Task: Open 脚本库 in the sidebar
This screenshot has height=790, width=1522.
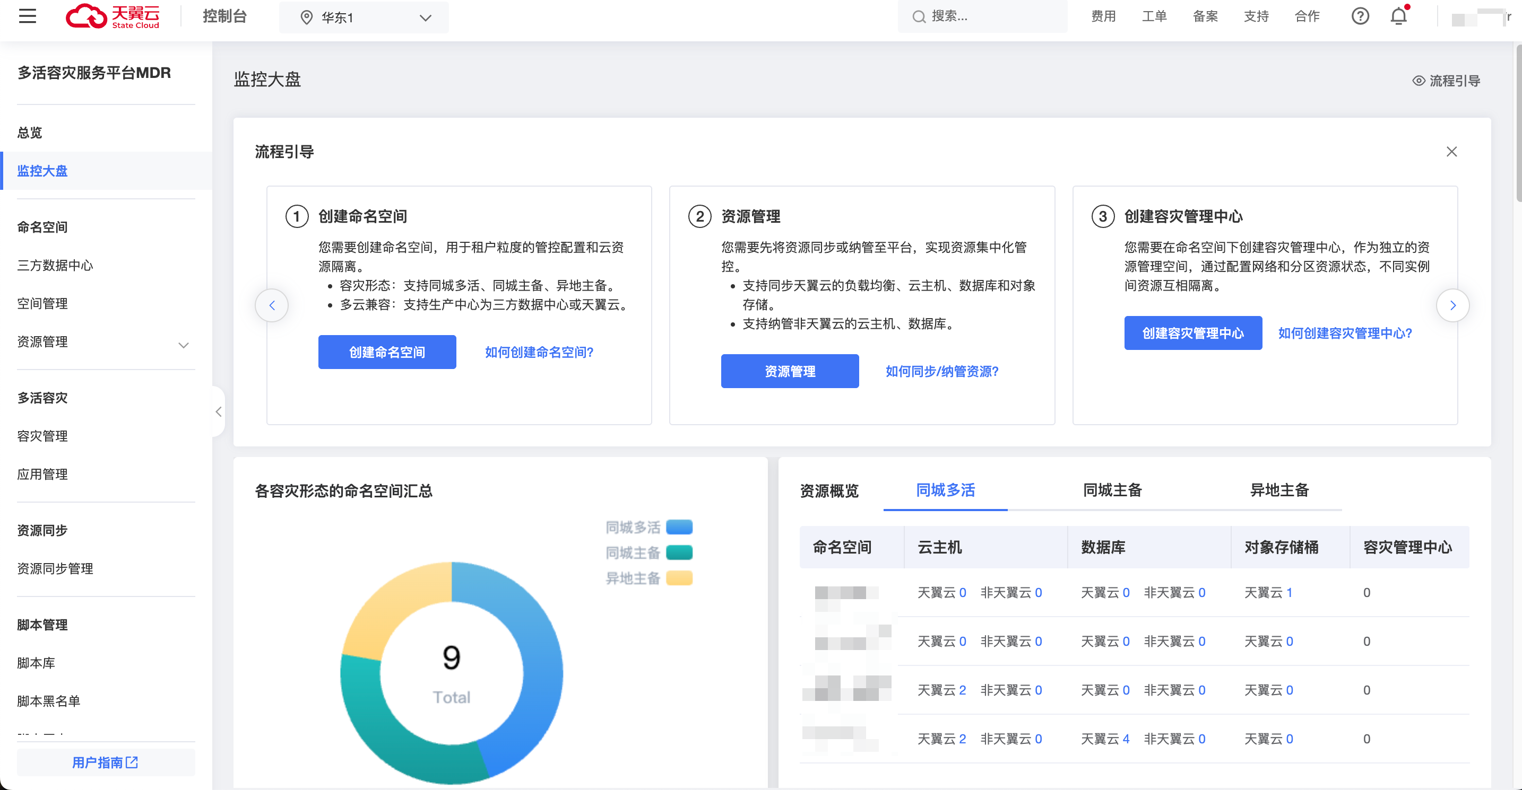Action: click(36, 663)
